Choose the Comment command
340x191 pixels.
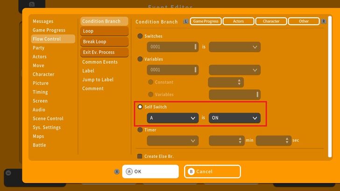[93, 89]
